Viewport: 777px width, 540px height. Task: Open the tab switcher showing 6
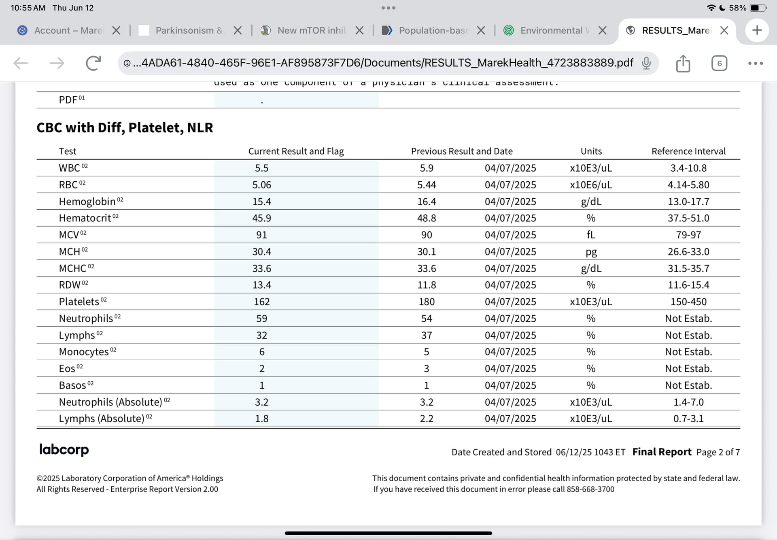pyautogui.click(x=719, y=63)
